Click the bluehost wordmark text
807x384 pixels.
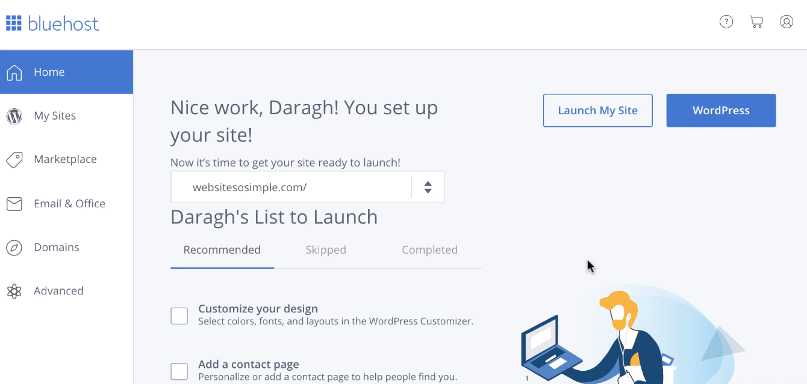[x=63, y=23]
